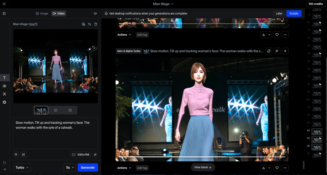327x175 pixels.
Task: Select the motion brush sidebar tool
Action: 4,94
